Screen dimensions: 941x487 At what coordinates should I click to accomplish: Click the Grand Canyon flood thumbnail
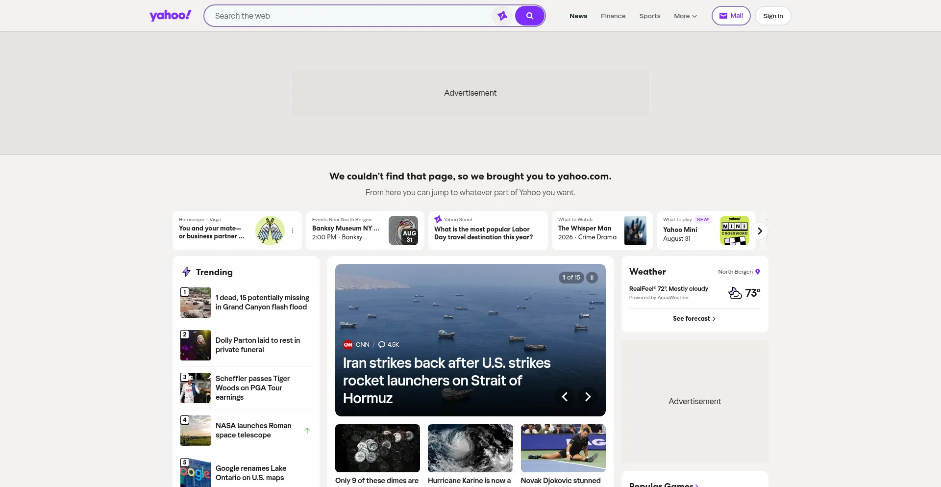tap(196, 303)
